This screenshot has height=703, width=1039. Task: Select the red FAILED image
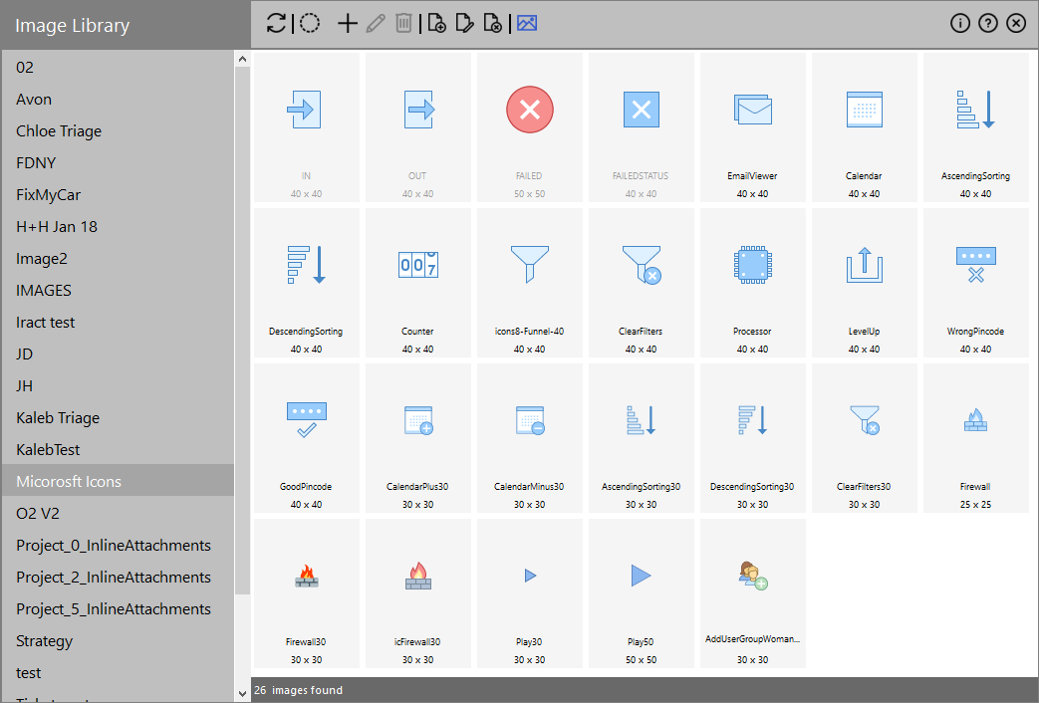click(x=529, y=127)
